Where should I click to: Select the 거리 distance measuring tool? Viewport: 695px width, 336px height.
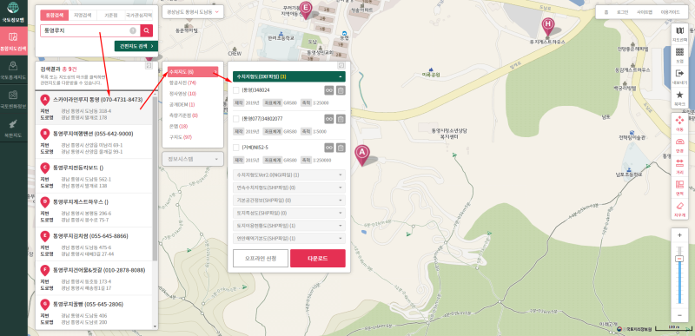(679, 165)
